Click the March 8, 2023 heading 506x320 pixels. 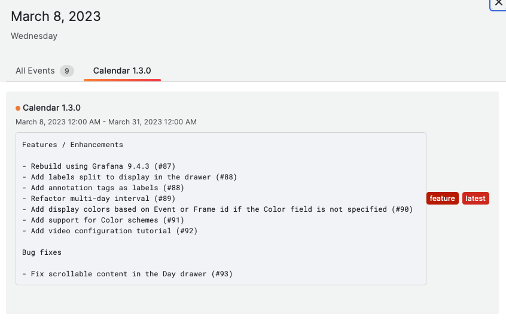(56, 17)
